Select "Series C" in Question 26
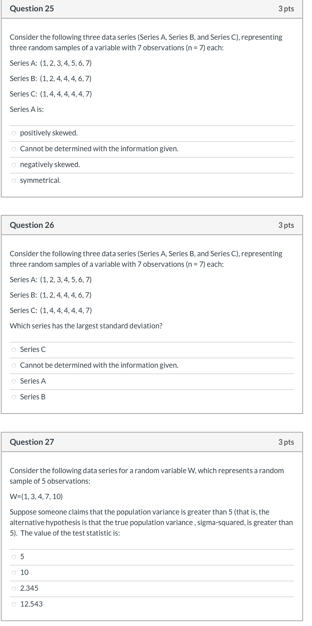The height and width of the screenshot is (626, 312). (13, 349)
